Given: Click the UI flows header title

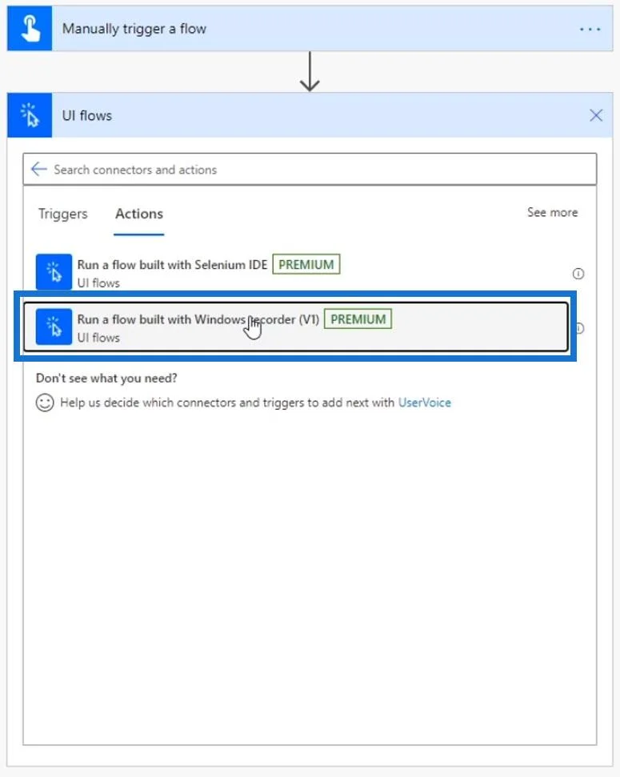Looking at the screenshot, I should (x=86, y=115).
